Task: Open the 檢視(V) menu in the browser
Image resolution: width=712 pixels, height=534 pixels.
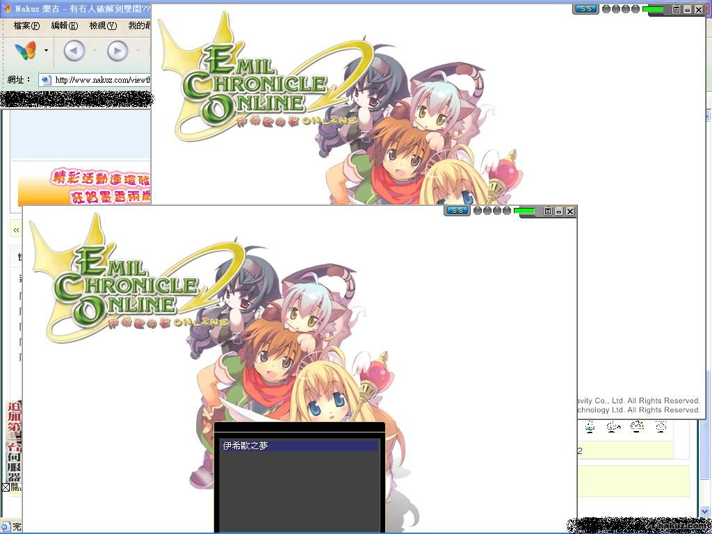Action: tap(103, 26)
